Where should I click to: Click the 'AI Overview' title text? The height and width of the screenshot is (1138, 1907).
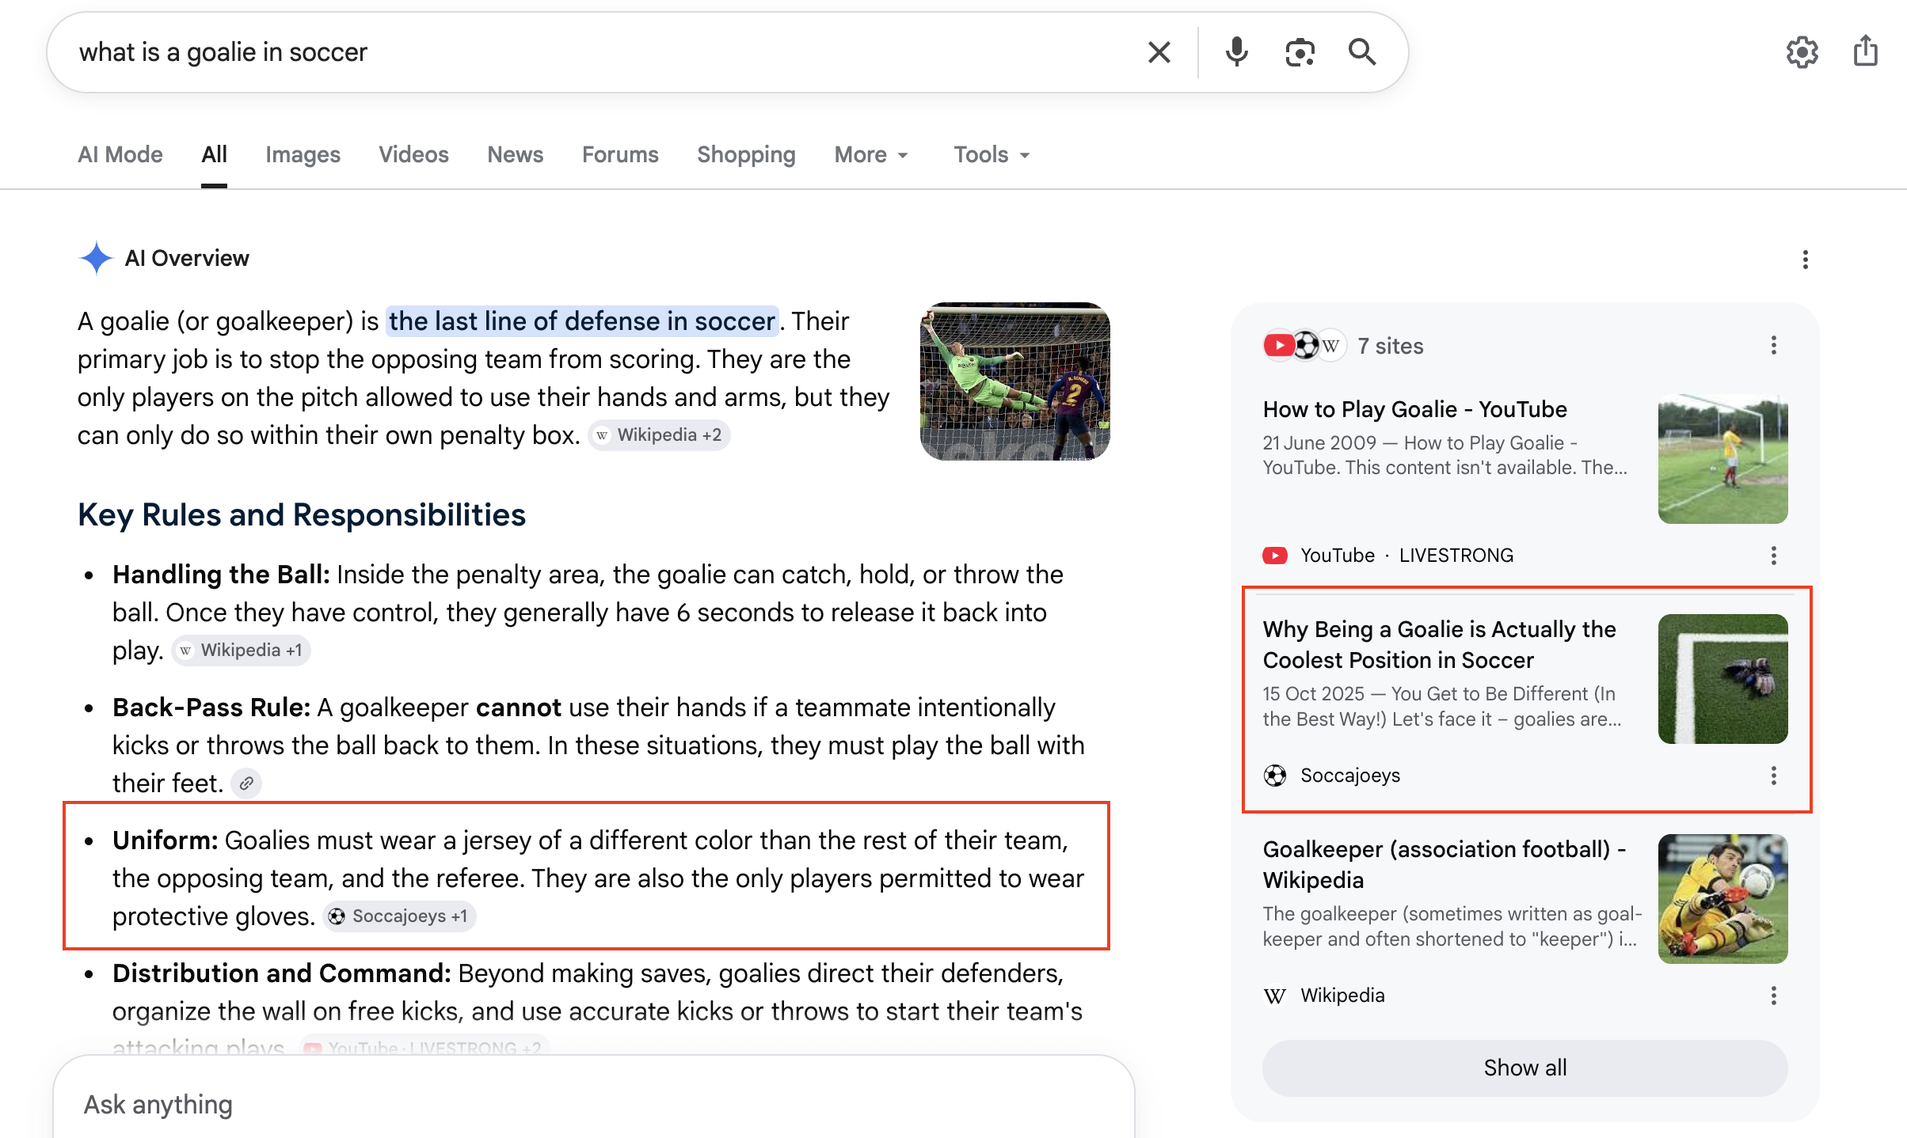(x=187, y=258)
